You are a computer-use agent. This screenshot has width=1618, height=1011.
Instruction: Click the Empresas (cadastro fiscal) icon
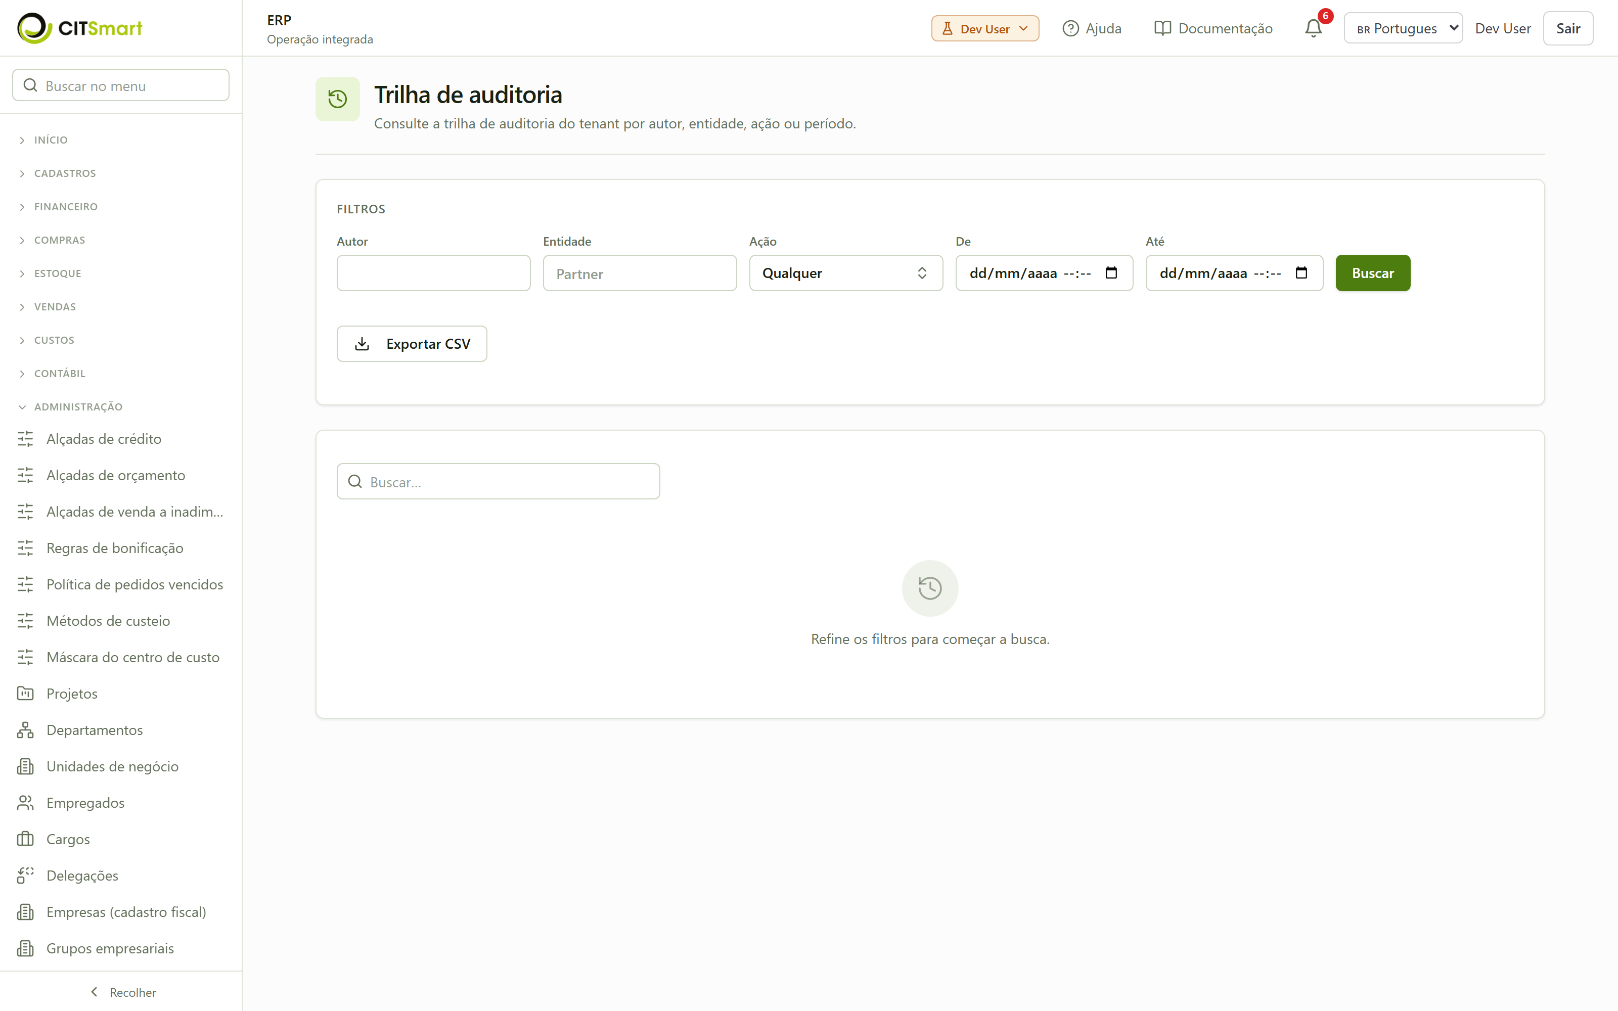point(25,911)
